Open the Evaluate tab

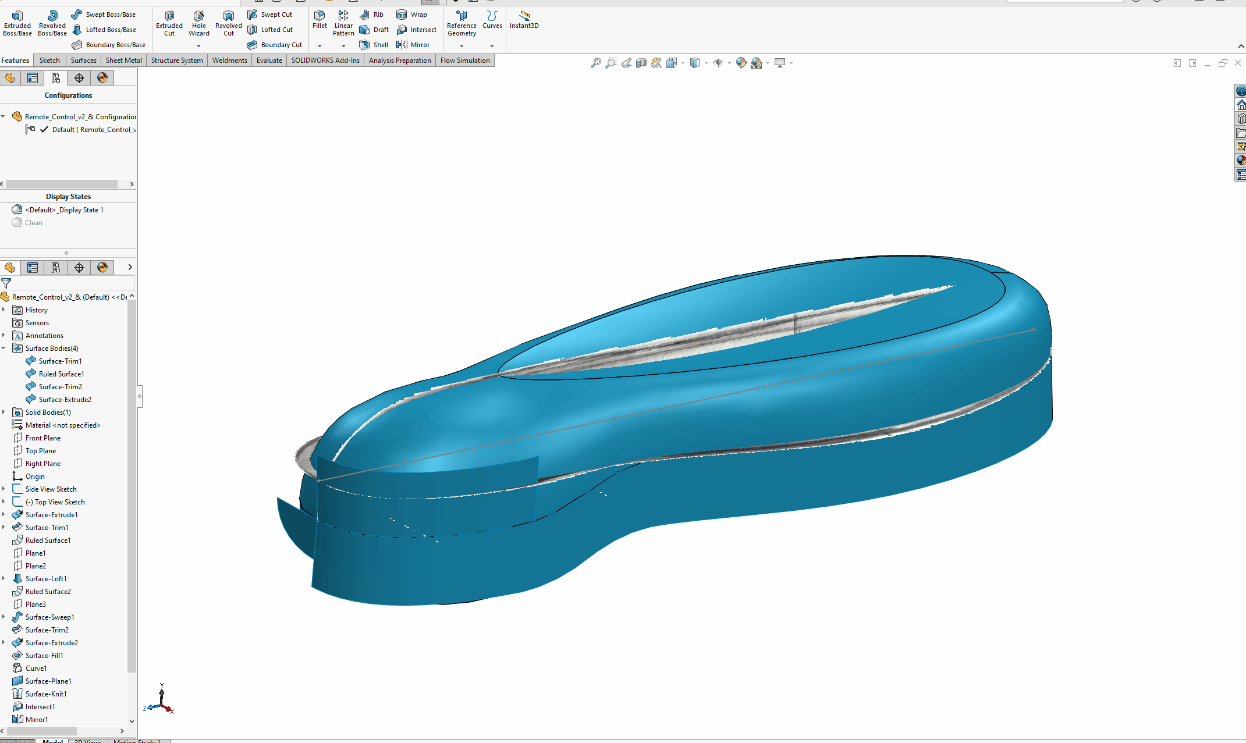[x=269, y=61]
